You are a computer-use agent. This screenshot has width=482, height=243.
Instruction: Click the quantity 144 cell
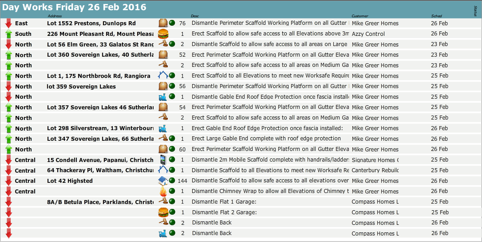[x=182, y=181]
